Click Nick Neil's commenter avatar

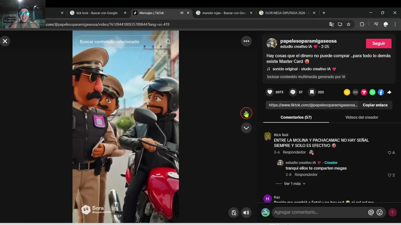pos(268,136)
